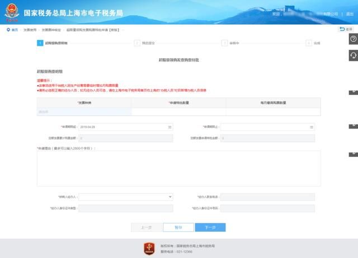Click the 申请特批数量 table cell
The width and height of the screenshot is (358, 258).
[x=178, y=112]
